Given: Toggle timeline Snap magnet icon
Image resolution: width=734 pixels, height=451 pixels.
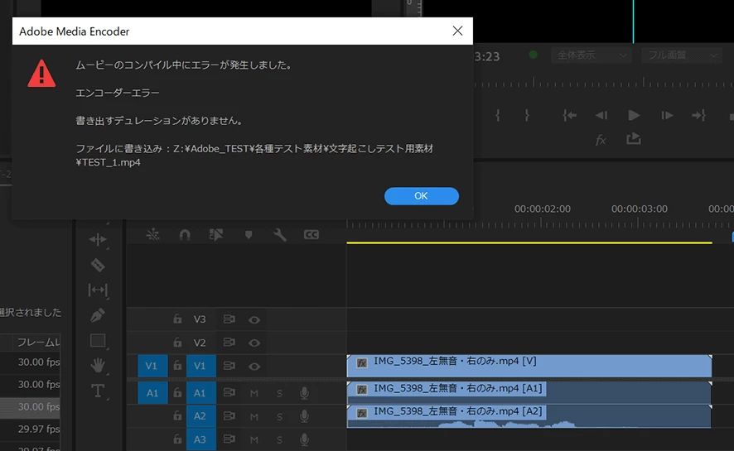Looking at the screenshot, I should point(185,235).
